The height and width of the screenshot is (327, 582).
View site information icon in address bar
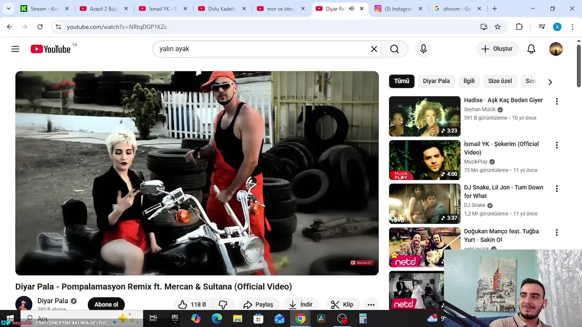pyautogui.click(x=58, y=27)
